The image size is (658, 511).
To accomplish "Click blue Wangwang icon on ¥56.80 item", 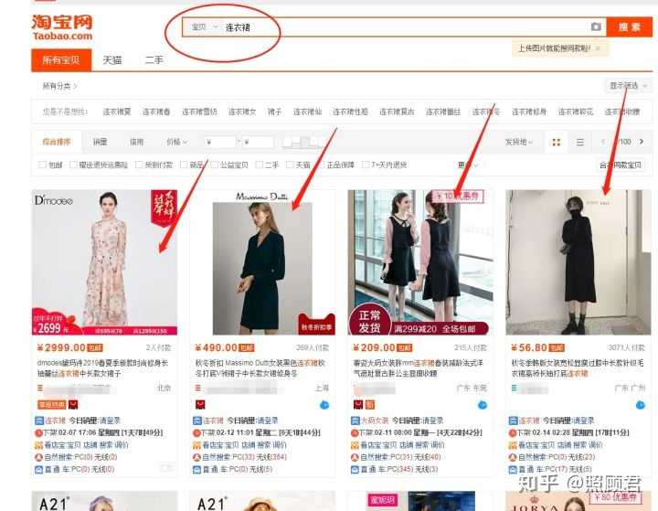I will (640, 405).
